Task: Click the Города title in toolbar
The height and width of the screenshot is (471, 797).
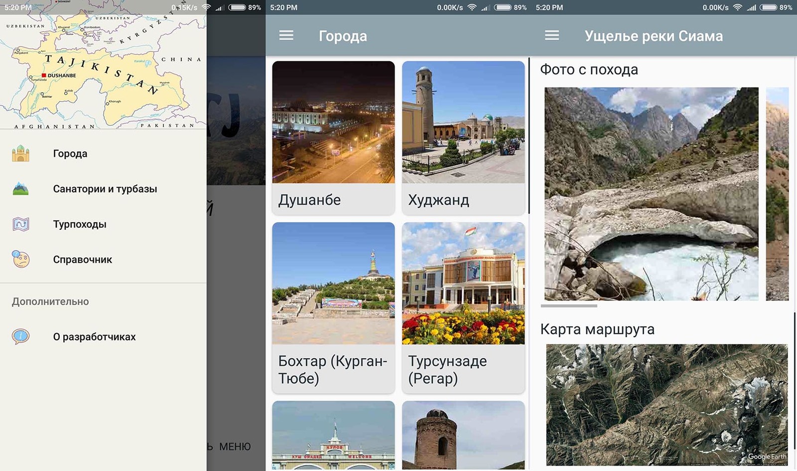Action: pos(343,36)
